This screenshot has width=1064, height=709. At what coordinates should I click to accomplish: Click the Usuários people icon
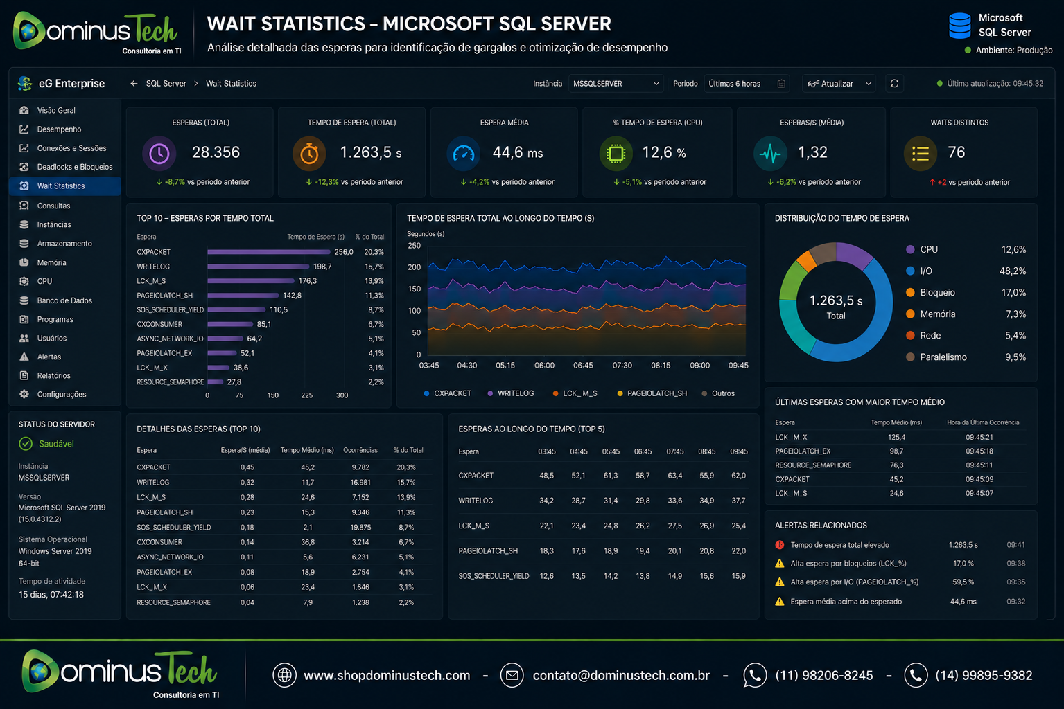24,338
